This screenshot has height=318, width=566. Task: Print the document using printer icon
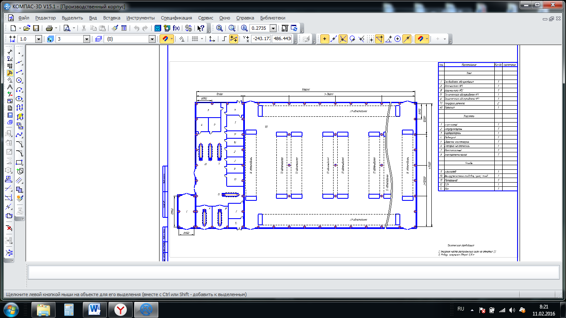point(49,28)
